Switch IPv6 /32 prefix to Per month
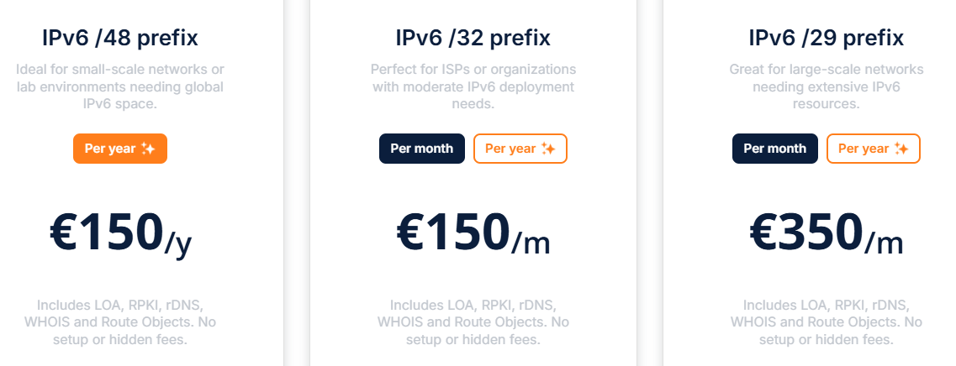The width and height of the screenshot is (956, 366). tap(422, 149)
